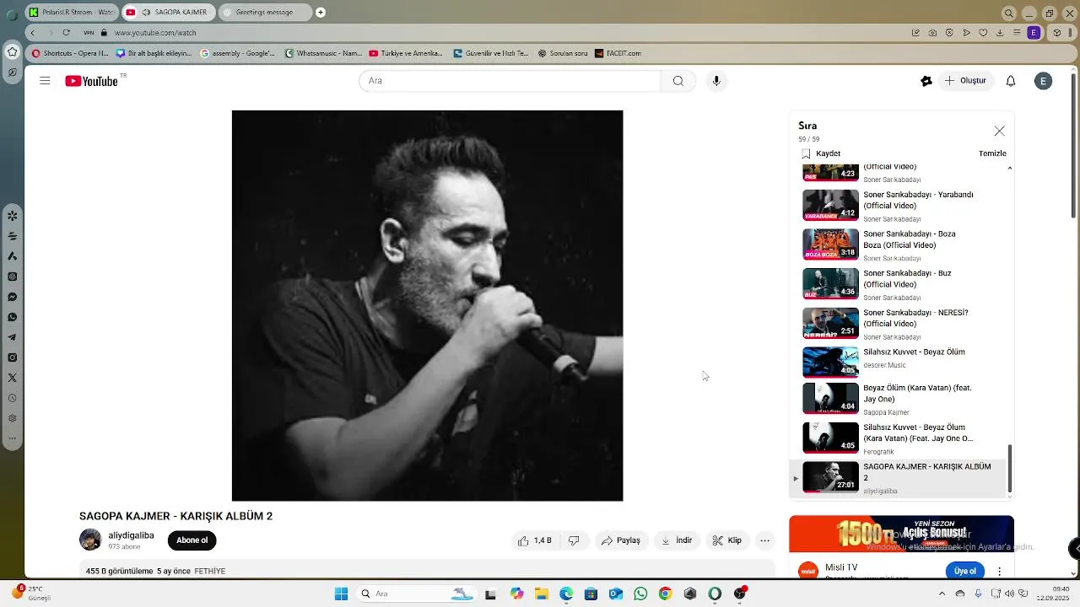
Task: Start voice search with the microphone icon
Action: pyautogui.click(x=716, y=81)
